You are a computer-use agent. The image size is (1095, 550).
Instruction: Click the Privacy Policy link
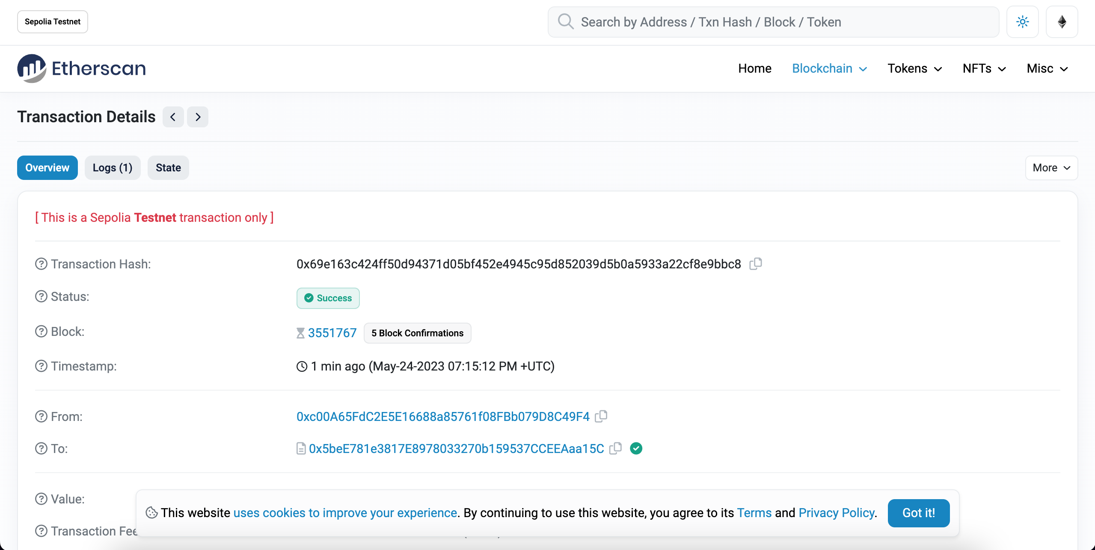click(x=836, y=513)
